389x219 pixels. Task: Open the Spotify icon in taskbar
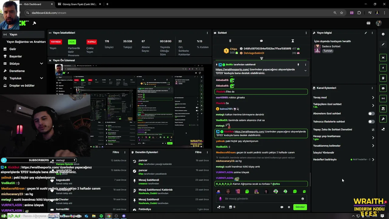pyautogui.click(x=101, y=216)
